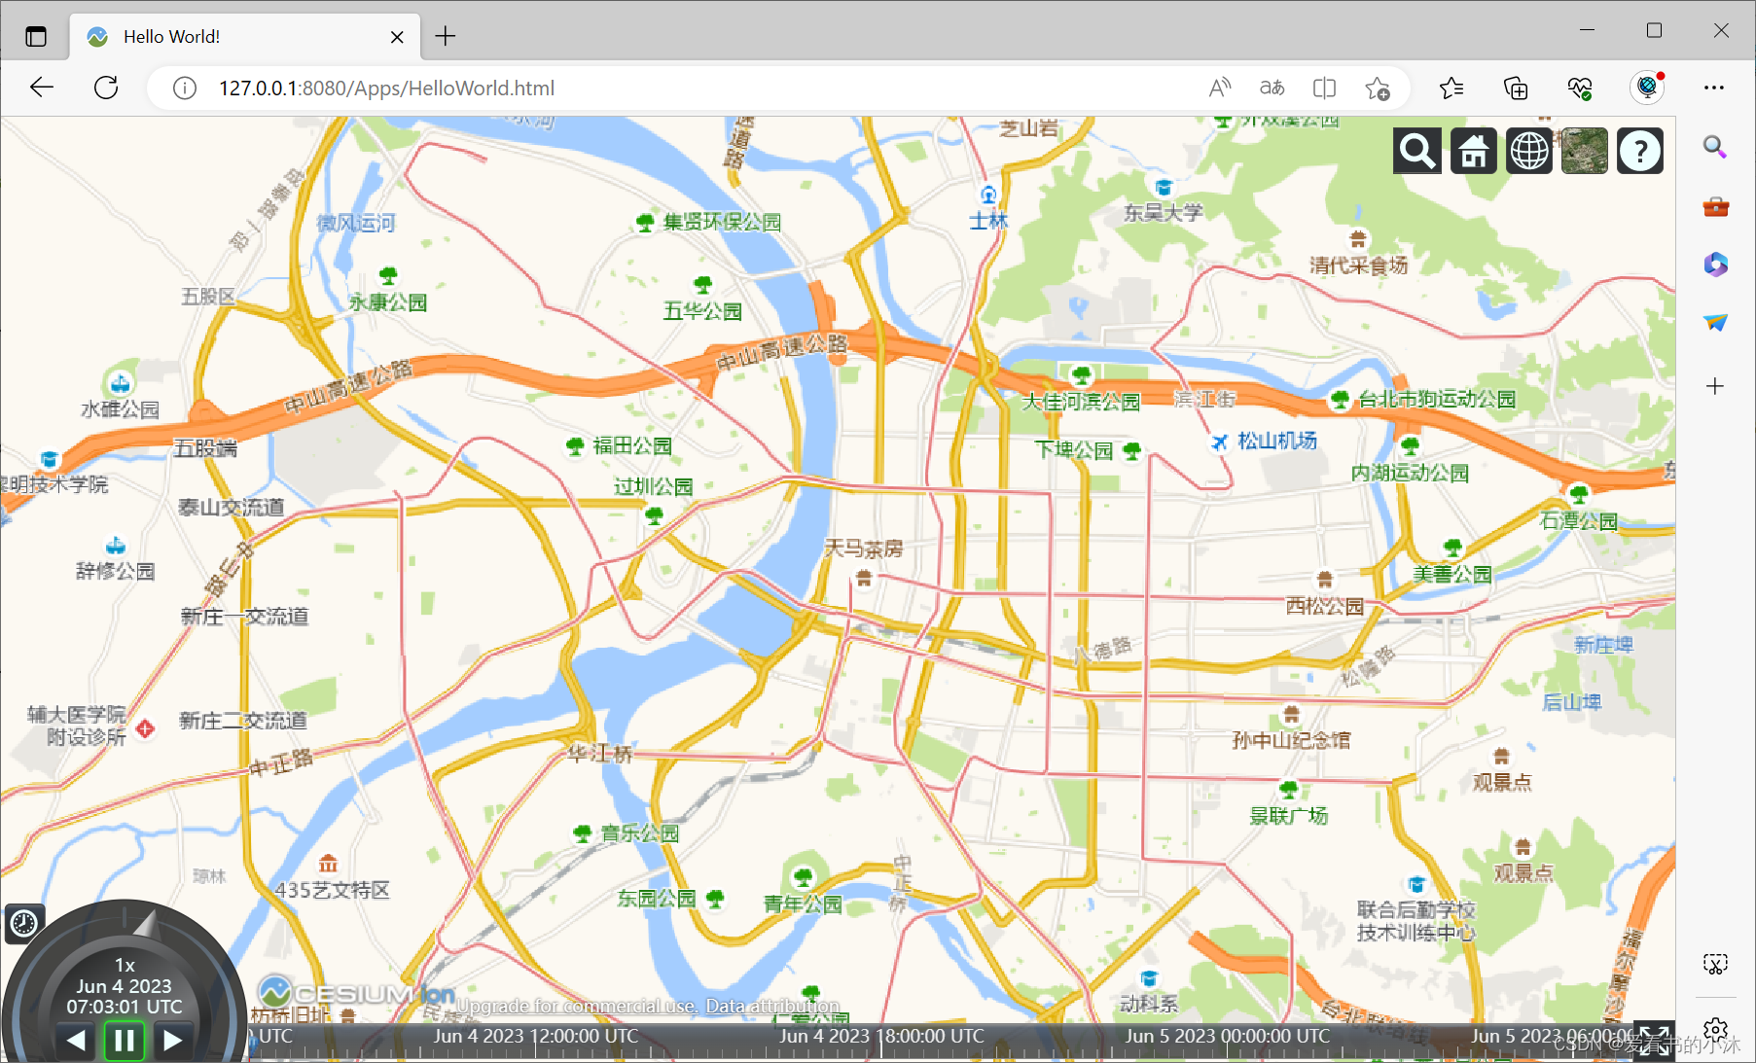
Task: Open the Cesium geocoder search button
Action: 1416,152
